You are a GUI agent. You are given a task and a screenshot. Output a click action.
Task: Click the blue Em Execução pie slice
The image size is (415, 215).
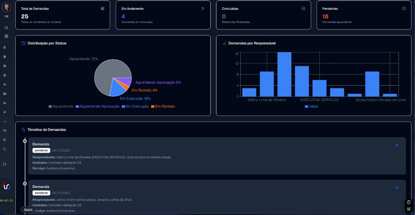117,90
